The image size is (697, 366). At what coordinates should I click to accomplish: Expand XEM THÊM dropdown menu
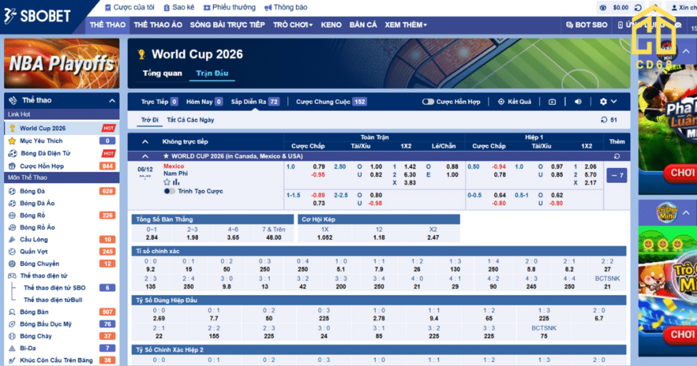[406, 25]
